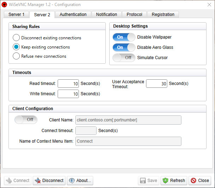The width and height of the screenshot is (215, 188).
Task: Click the 'Name of Context Menu Item:' label
Action: click(46, 141)
